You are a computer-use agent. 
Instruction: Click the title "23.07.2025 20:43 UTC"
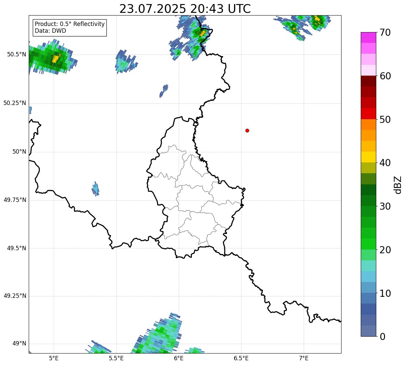pyautogui.click(x=185, y=9)
